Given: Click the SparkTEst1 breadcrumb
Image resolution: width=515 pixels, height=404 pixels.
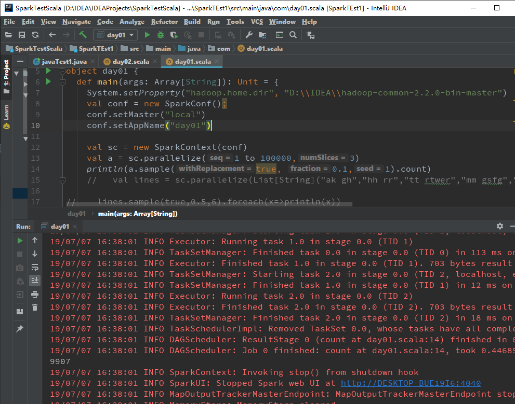Looking at the screenshot, I should (92, 49).
